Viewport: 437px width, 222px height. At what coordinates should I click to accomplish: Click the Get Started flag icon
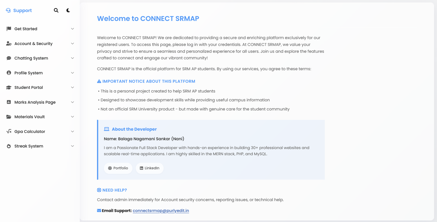[9, 29]
